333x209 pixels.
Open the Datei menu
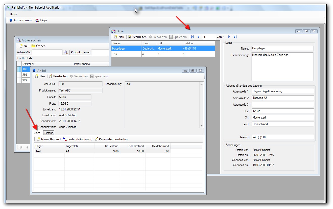pyautogui.click(x=13, y=14)
